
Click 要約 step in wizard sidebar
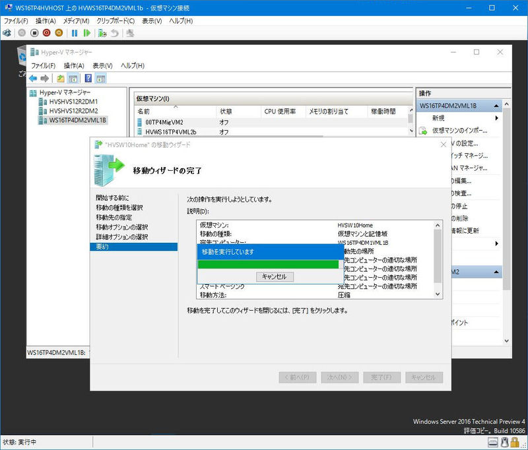134,247
